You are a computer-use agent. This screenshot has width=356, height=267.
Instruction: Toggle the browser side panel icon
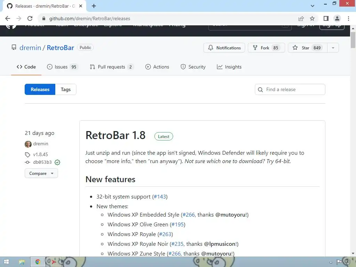pyautogui.click(x=326, y=19)
